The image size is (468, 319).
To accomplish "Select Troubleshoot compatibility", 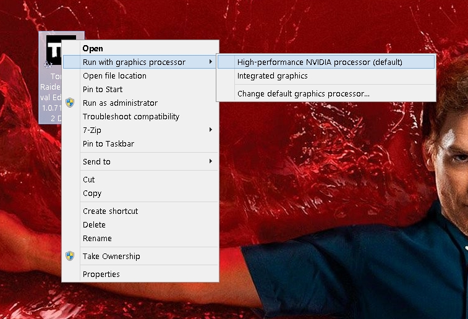I will tap(140, 116).
